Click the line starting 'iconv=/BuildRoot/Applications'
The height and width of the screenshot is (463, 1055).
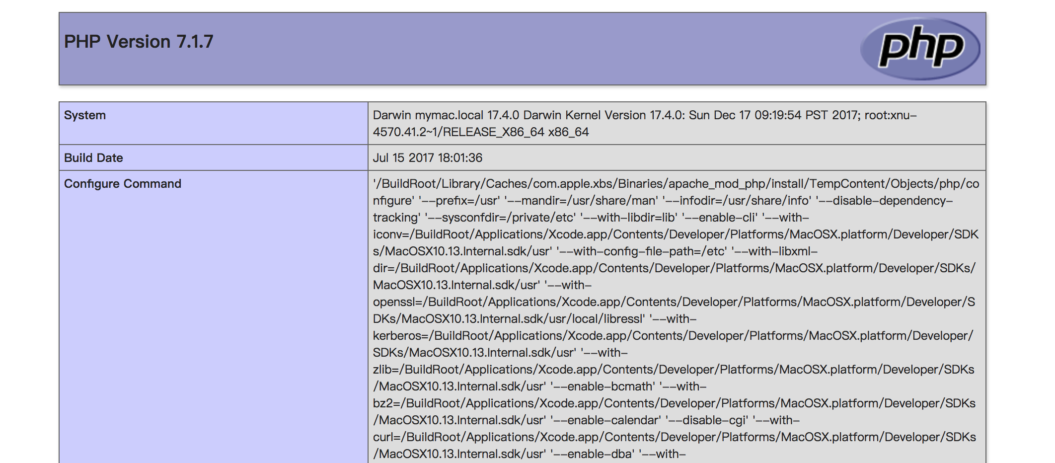[676, 234]
